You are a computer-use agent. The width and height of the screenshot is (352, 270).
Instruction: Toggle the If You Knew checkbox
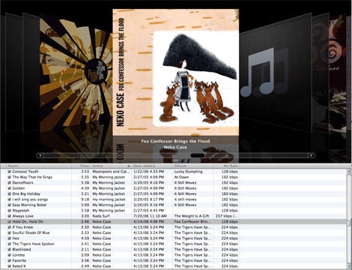9,227
